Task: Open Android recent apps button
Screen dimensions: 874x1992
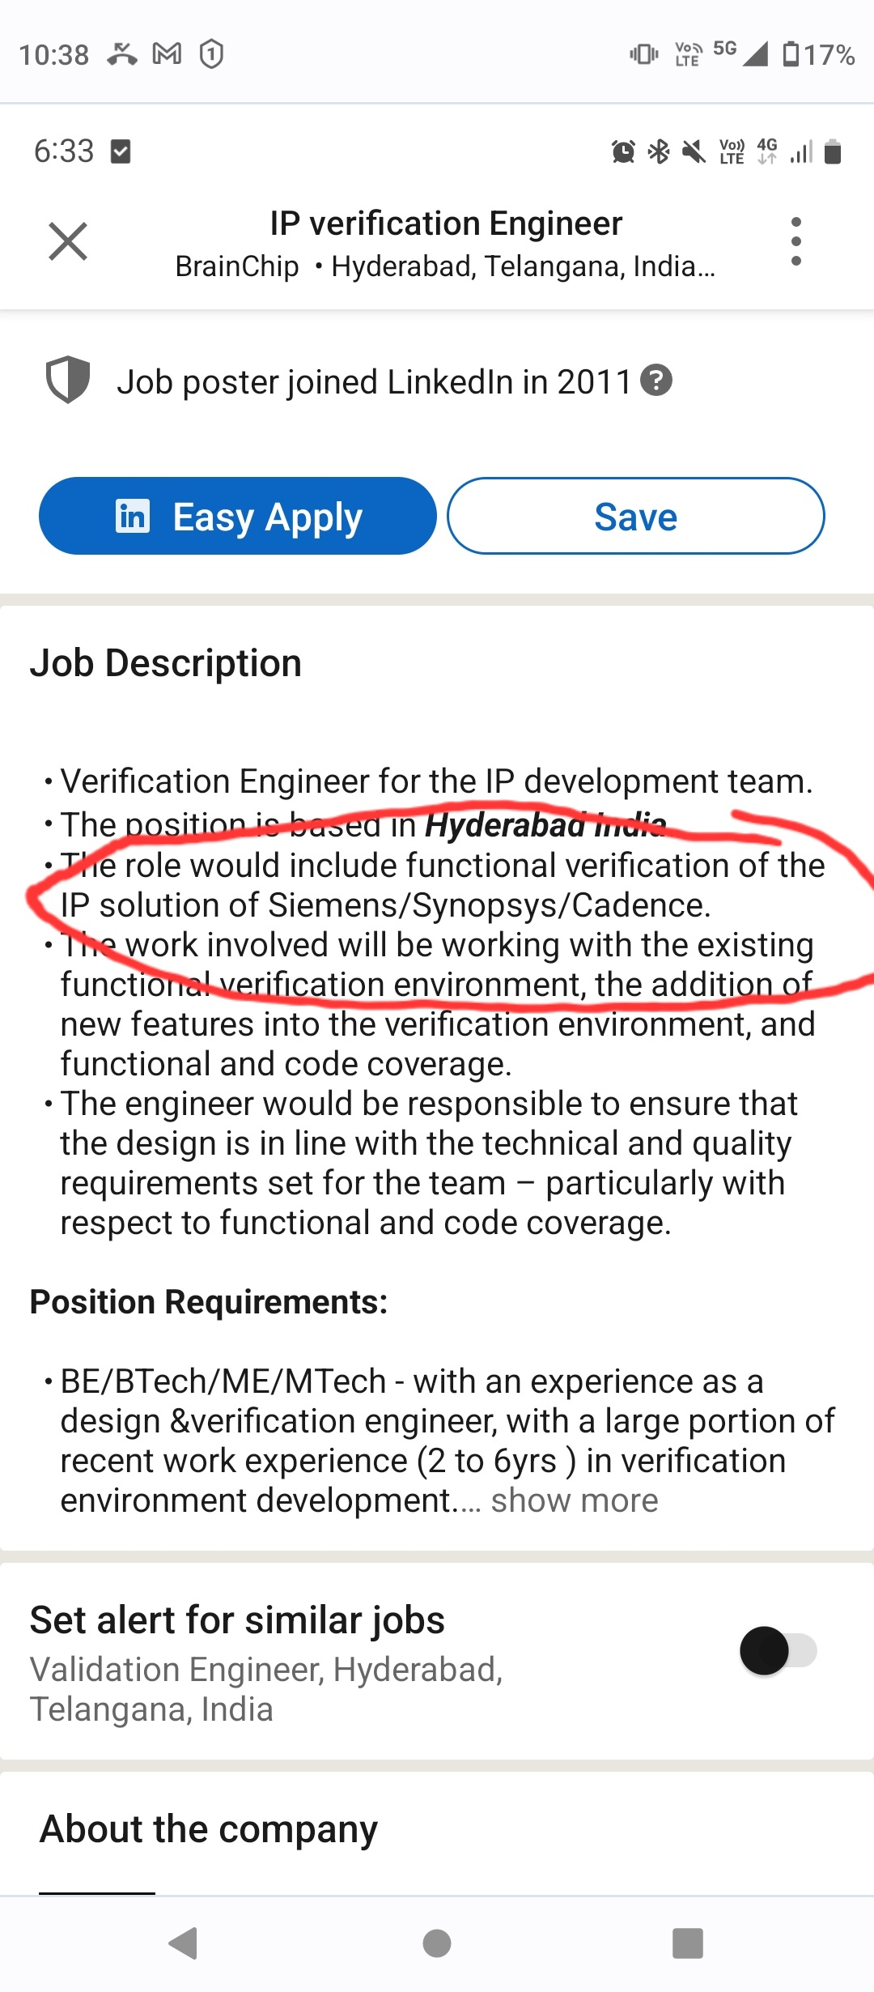Action: 687,1943
